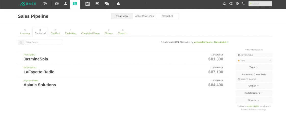
Task: Show notifications bell
Action: pyautogui.click(x=224, y=4)
